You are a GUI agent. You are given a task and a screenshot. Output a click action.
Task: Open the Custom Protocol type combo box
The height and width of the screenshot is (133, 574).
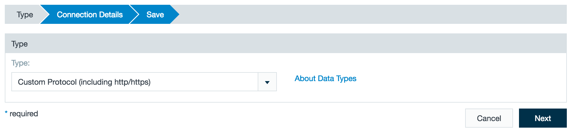coord(144,82)
